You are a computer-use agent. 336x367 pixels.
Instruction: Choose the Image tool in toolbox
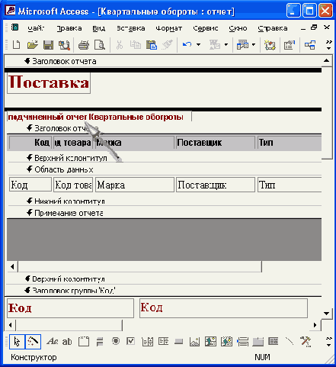pyautogui.click(x=194, y=342)
